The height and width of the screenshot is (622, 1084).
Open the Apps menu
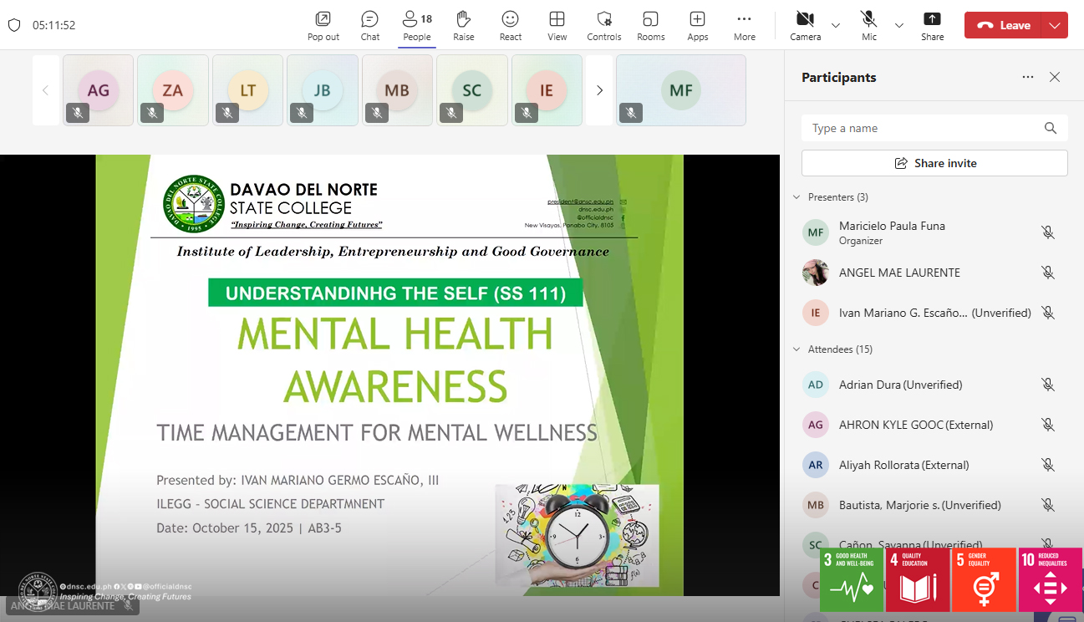pos(697,25)
